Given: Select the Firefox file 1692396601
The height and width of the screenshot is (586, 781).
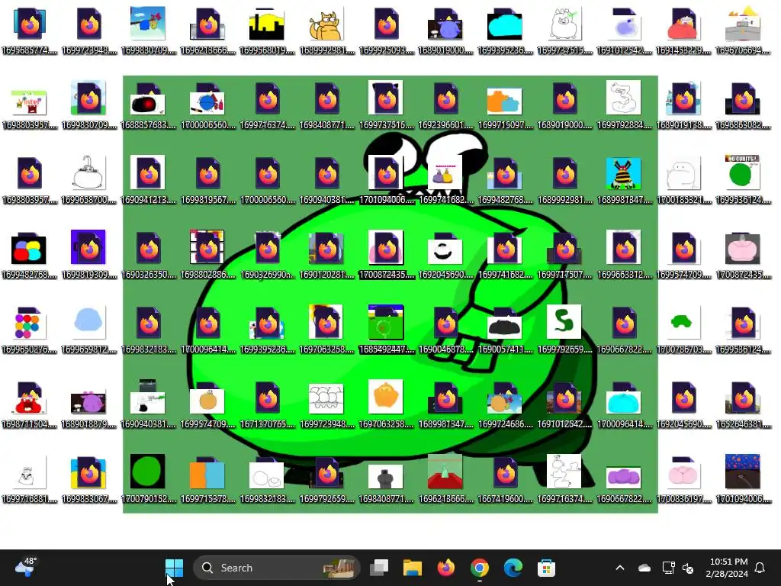Looking at the screenshot, I should pos(445,105).
